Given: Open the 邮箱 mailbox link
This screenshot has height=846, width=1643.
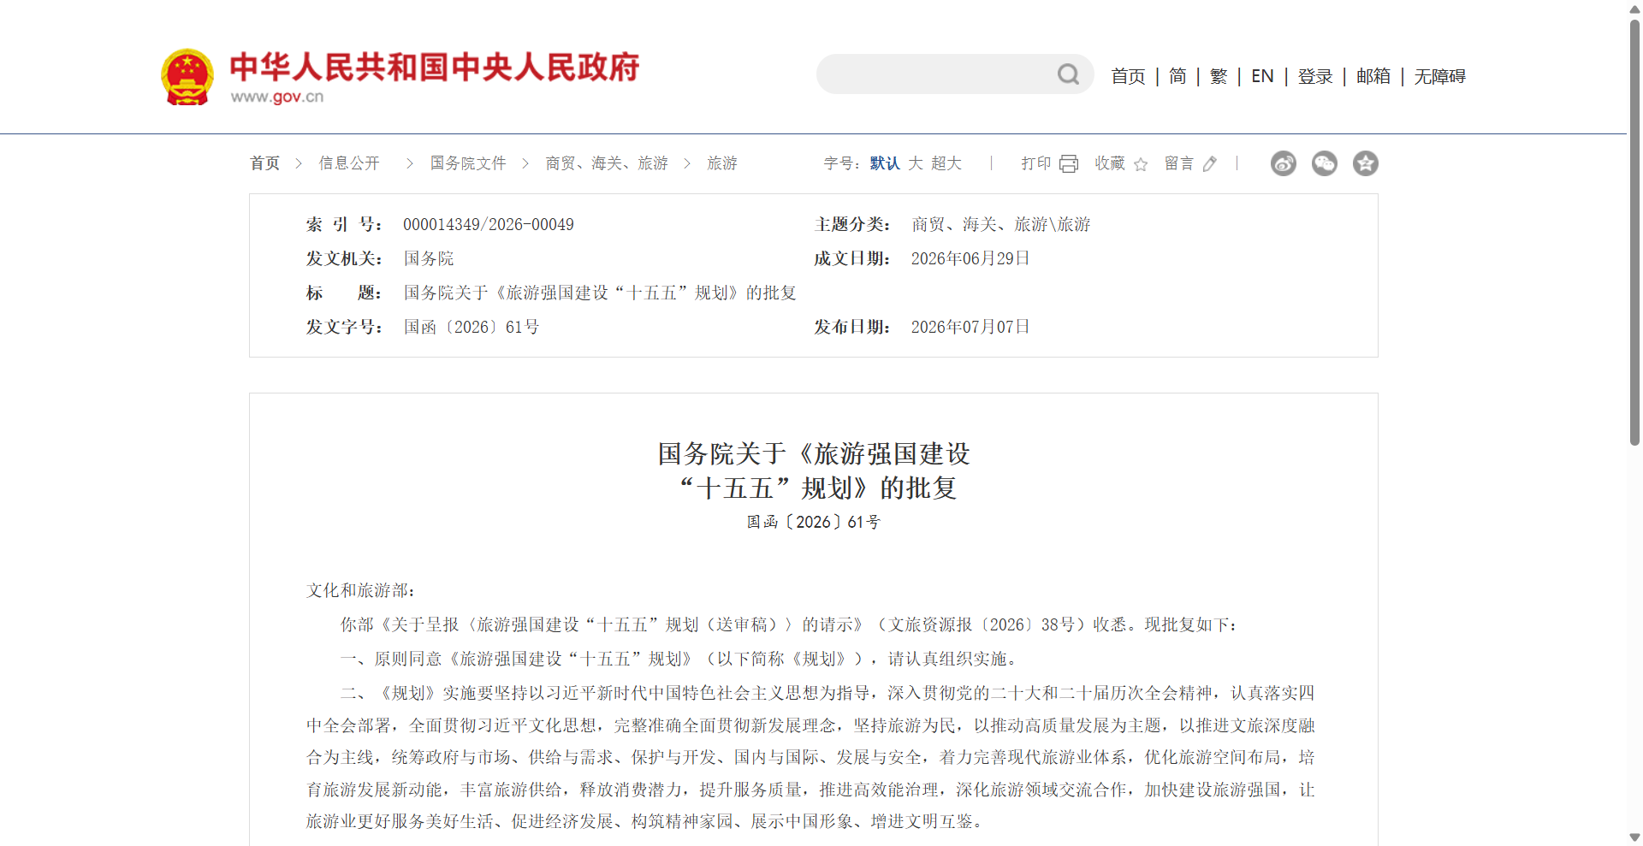Looking at the screenshot, I should click(1373, 76).
